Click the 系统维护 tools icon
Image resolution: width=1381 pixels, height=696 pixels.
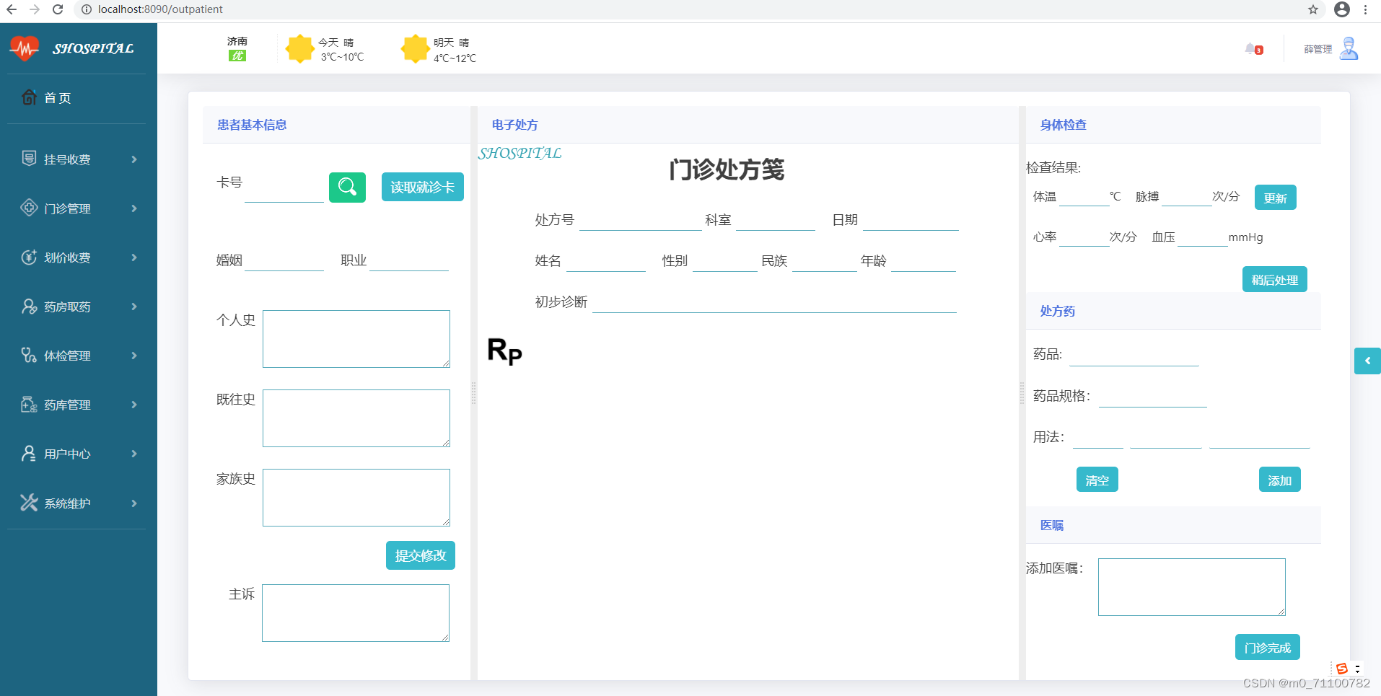pyautogui.click(x=29, y=503)
